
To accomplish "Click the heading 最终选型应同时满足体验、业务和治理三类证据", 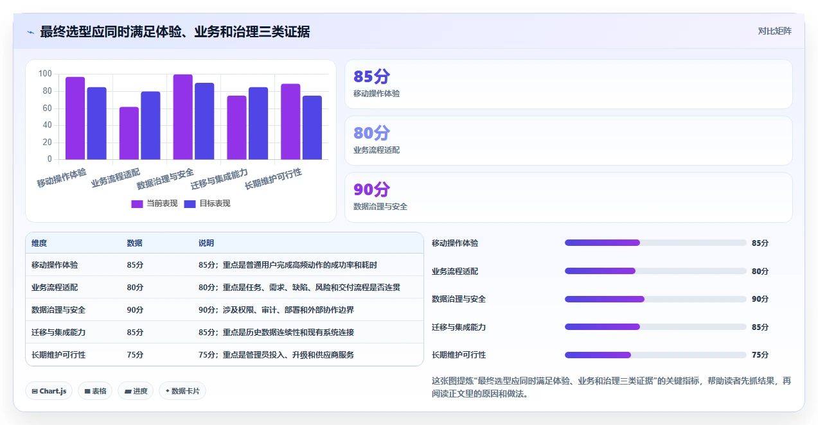I will coord(175,31).
